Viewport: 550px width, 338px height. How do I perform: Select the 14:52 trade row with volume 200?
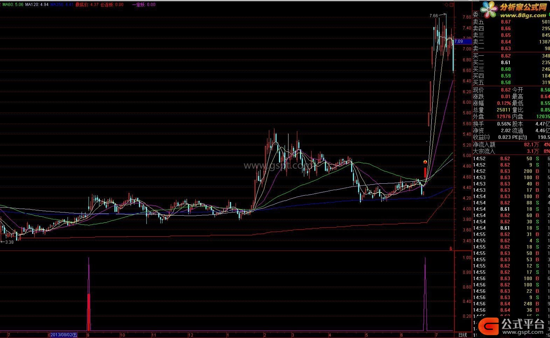click(511, 171)
